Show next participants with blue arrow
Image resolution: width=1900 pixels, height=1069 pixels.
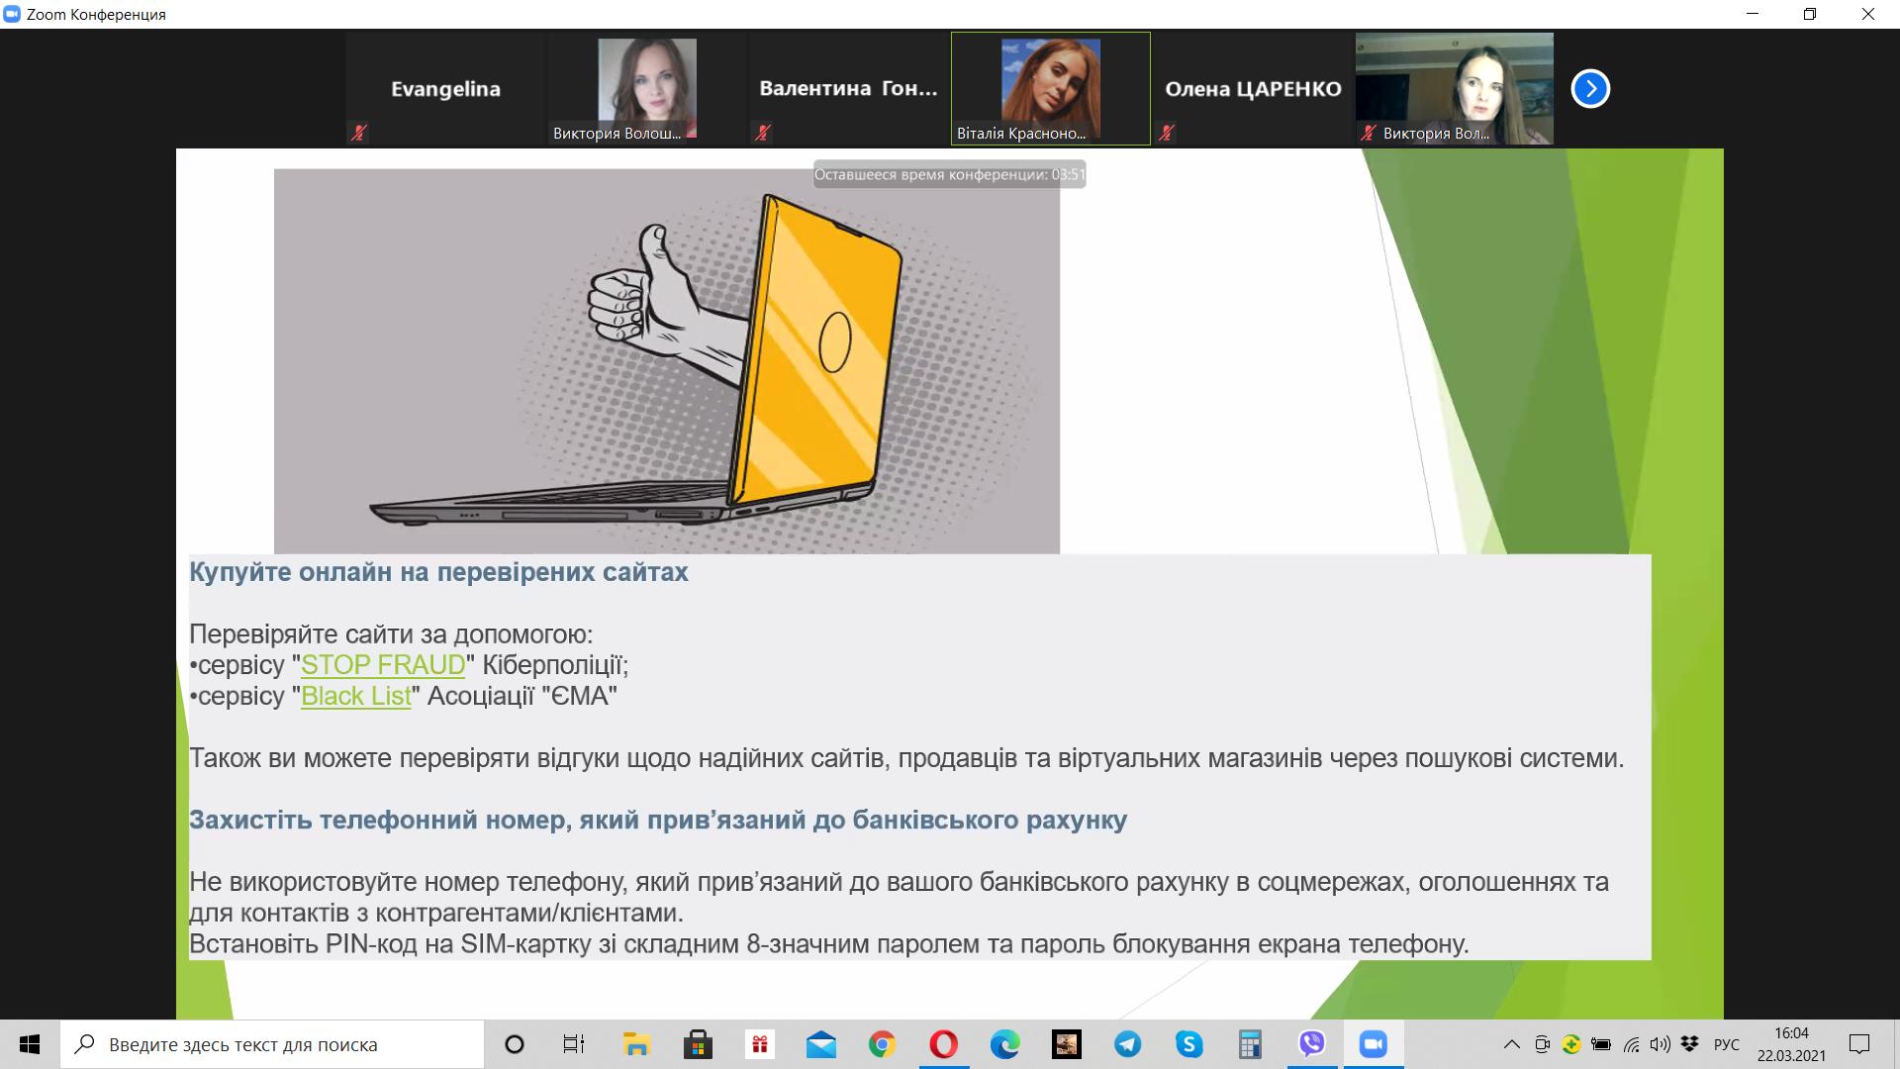click(1590, 89)
